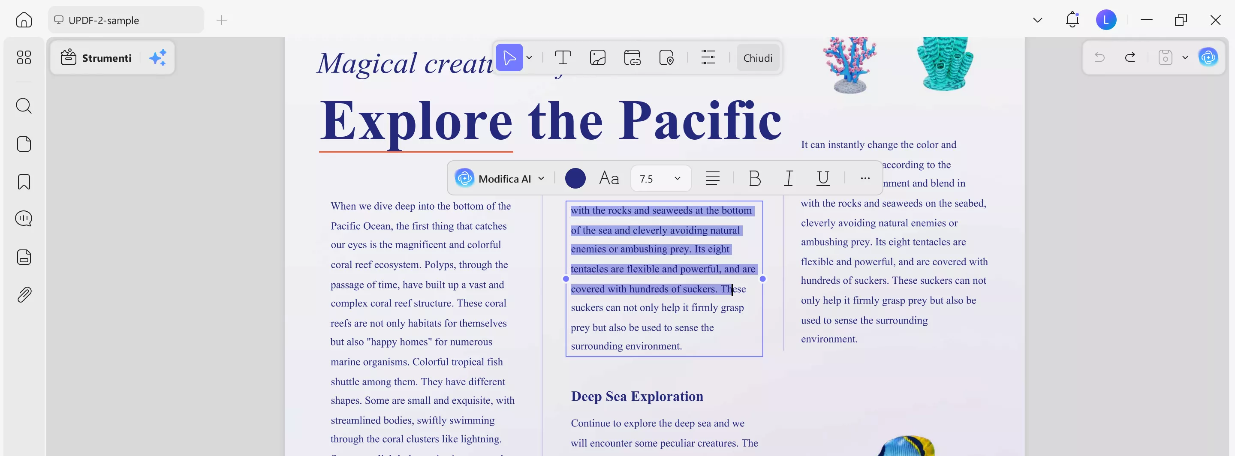
Task: Undo the last edit
Action: [x=1100, y=57]
